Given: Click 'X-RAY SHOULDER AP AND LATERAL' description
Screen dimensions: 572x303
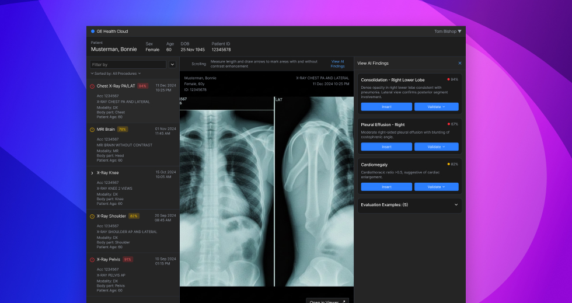Looking at the screenshot, I should [x=127, y=232].
